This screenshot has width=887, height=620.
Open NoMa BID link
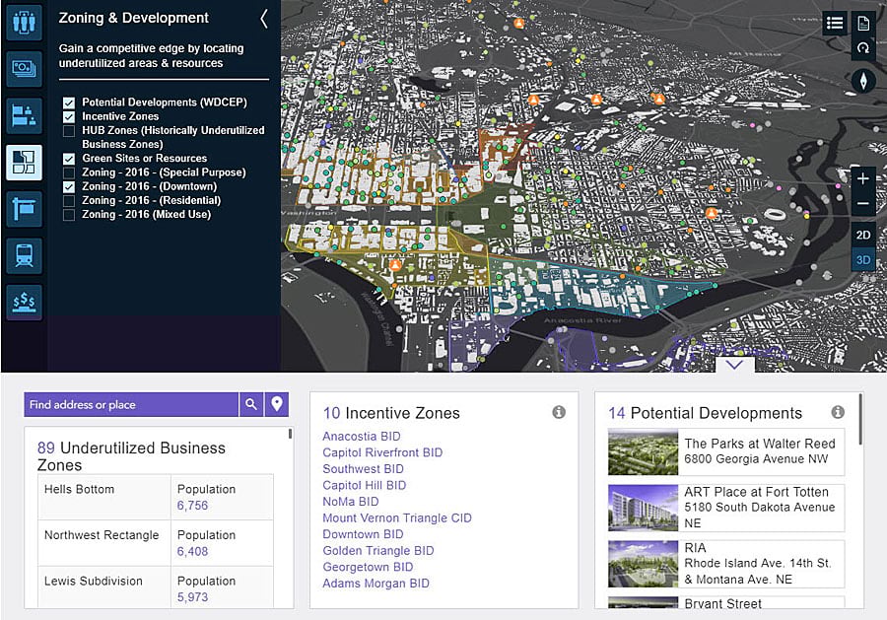tap(351, 502)
